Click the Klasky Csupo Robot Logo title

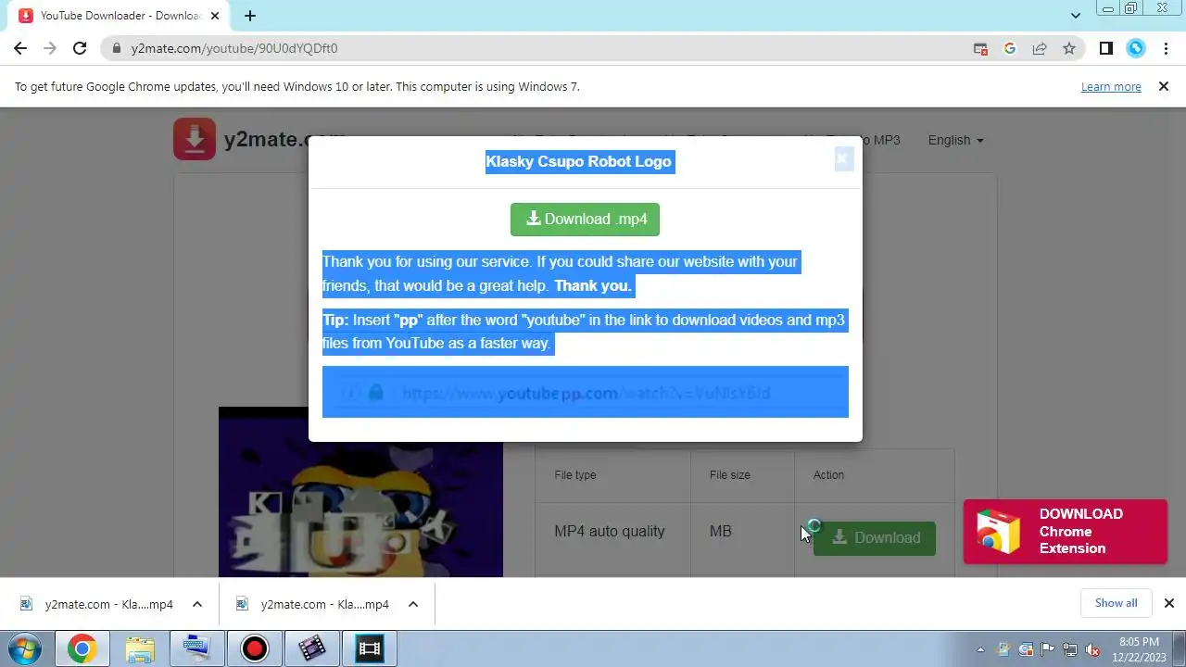tap(578, 161)
